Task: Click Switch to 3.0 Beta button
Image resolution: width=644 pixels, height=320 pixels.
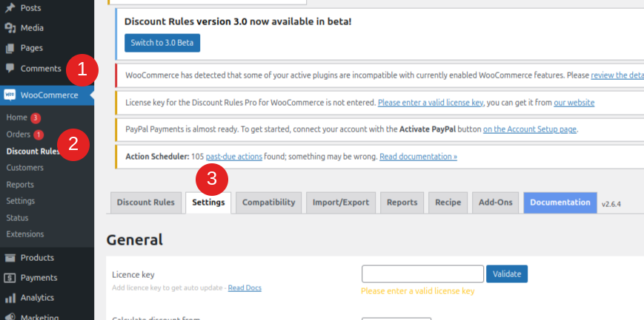Action: (162, 43)
